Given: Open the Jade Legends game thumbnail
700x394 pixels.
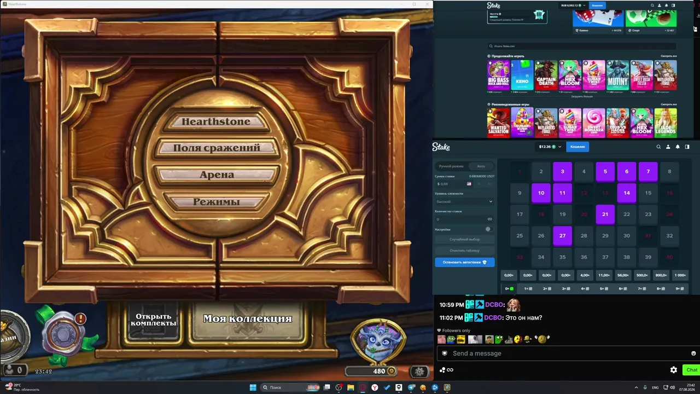Looking at the screenshot, I should point(666,123).
